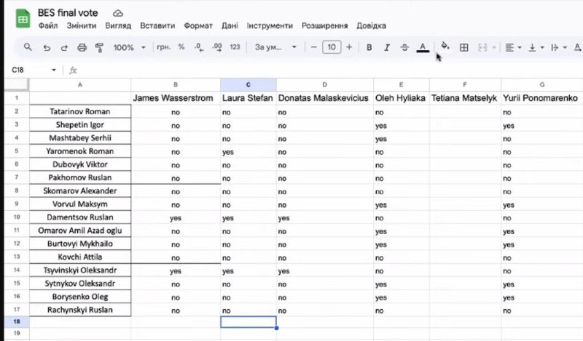This screenshot has width=583, height=341.
Task: Toggle Italic formatting
Action: tap(387, 47)
